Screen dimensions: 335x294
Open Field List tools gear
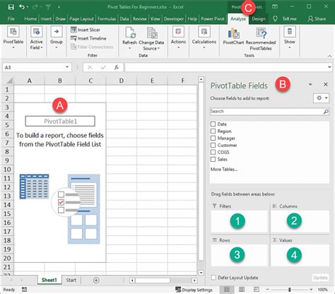[321, 98]
